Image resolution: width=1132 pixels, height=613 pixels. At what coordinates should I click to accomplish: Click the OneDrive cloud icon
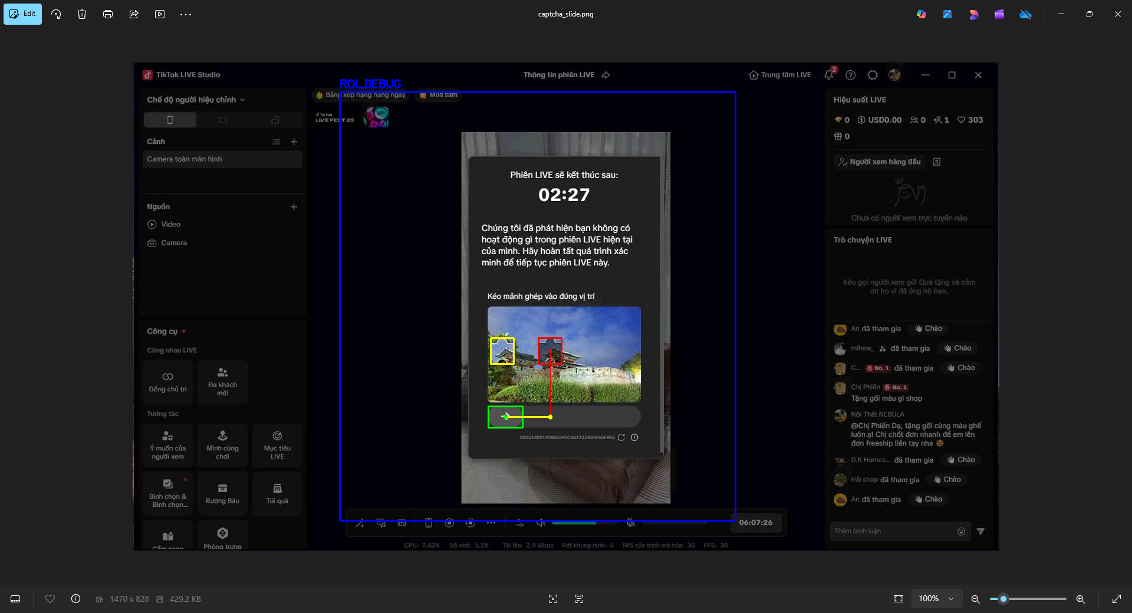tap(1026, 14)
